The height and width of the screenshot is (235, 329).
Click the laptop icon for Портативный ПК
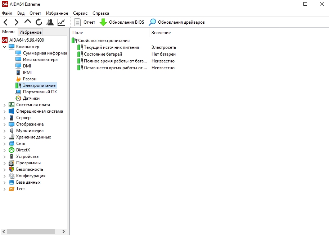click(x=18, y=92)
